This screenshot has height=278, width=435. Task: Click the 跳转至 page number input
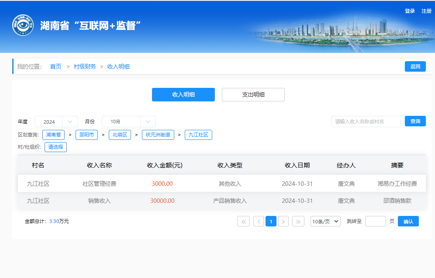pyautogui.click(x=375, y=222)
